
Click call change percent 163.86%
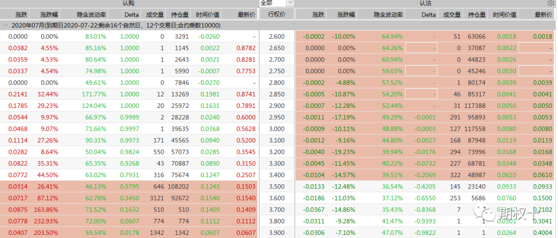46,210
